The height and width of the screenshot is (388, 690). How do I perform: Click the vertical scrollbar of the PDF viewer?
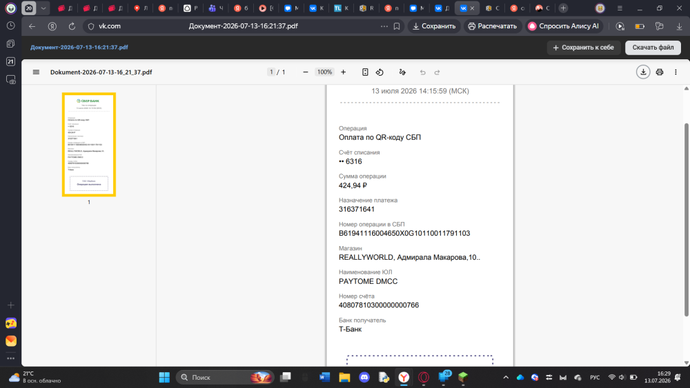[686, 220]
